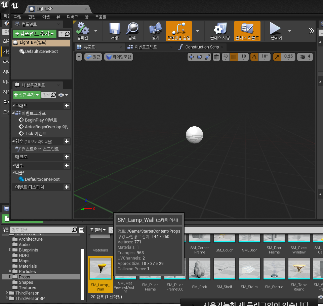Open 도움말 menu
Viewport: 323px width, 306px height.
coord(101,17)
